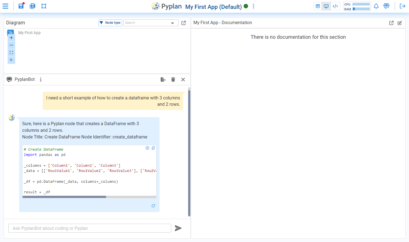Switch to the code view
Viewport: 409px width, 242px height.
[335, 6]
